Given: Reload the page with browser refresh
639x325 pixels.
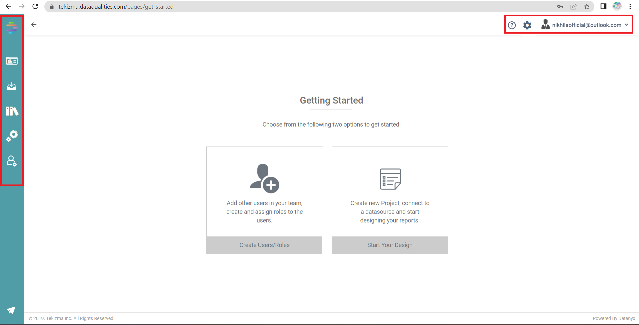Looking at the screenshot, I should click(35, 6).
